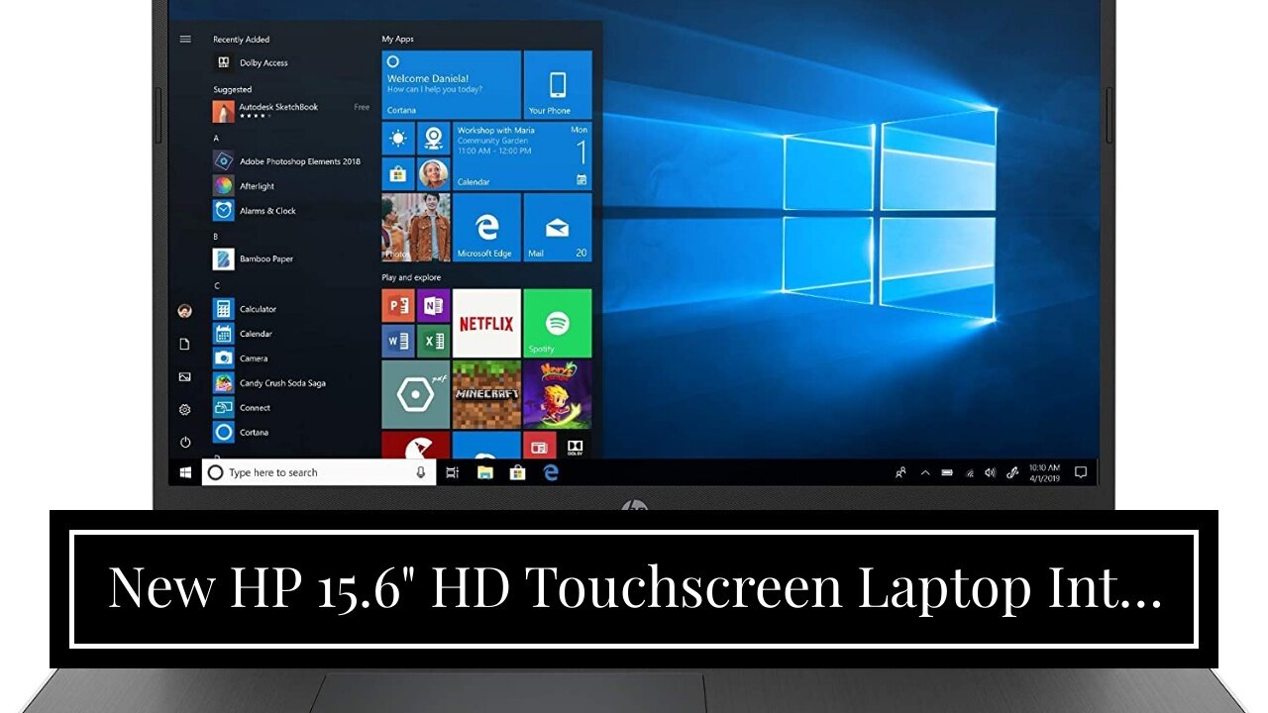Open the Cortana Welcome Daniela tile
1268x713 pixels.
coord(451,85)
